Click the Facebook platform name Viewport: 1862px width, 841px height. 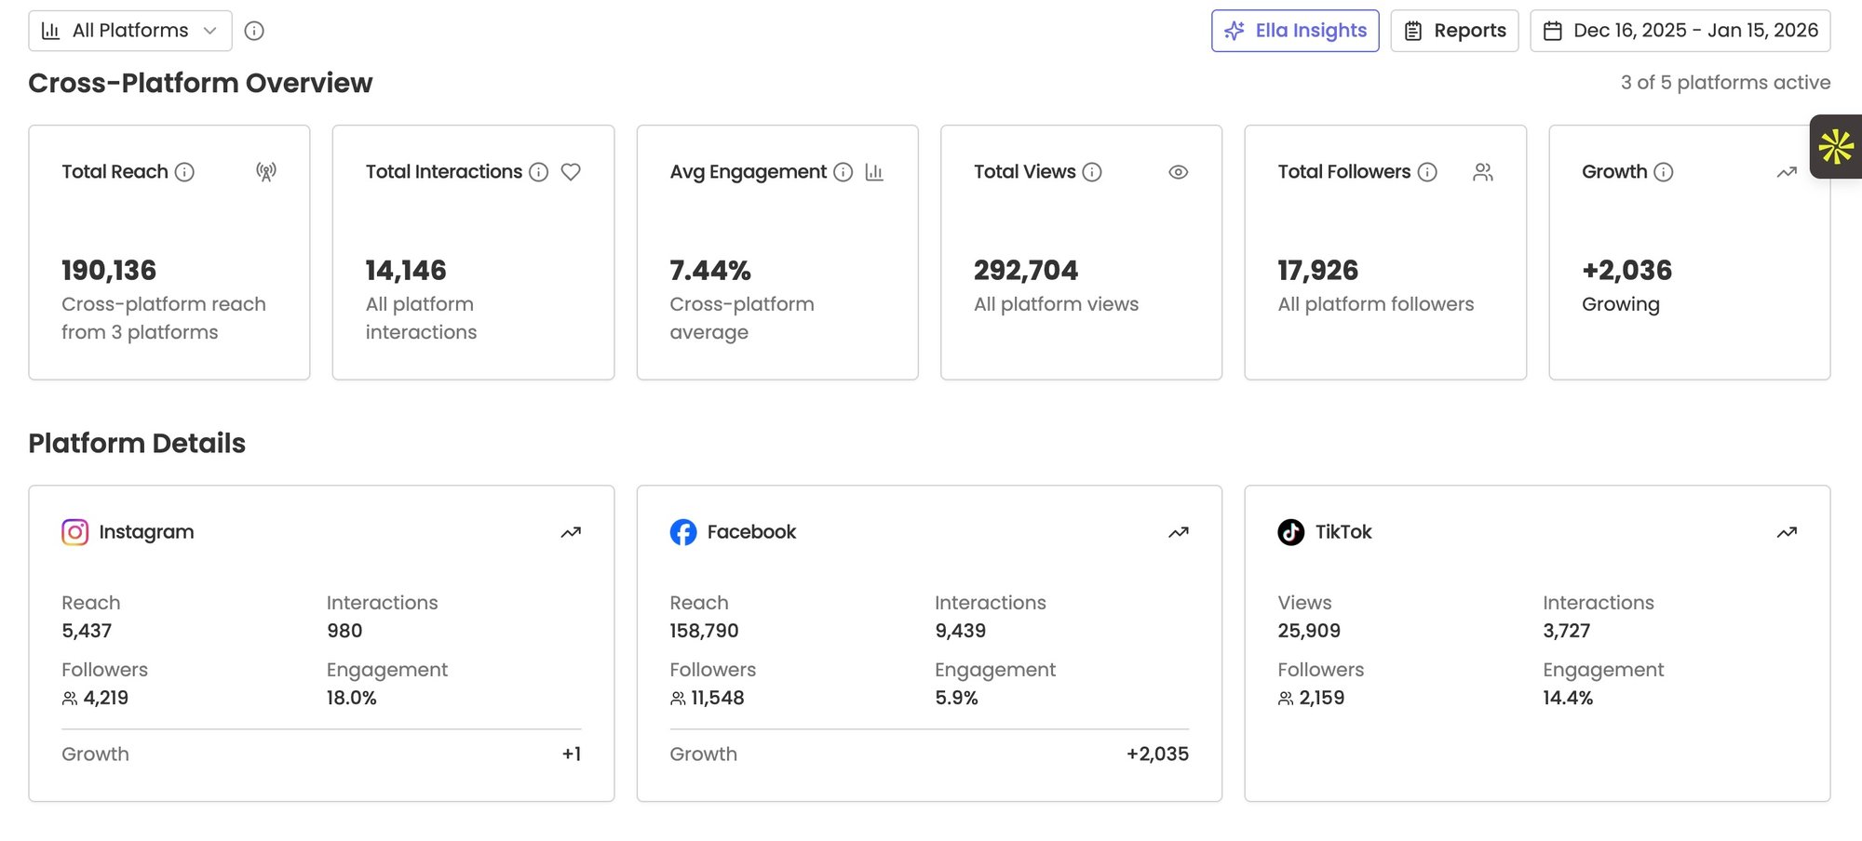click(751, 532)
